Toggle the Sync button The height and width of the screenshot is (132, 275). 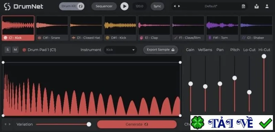(x=157, y=6)
